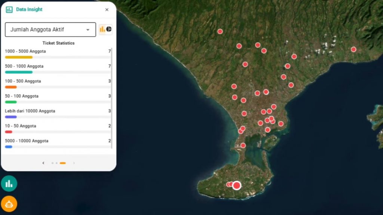Screen dimensions: 383x215
Task: Click the next statistics page arrow
Action: coord(74,163)
